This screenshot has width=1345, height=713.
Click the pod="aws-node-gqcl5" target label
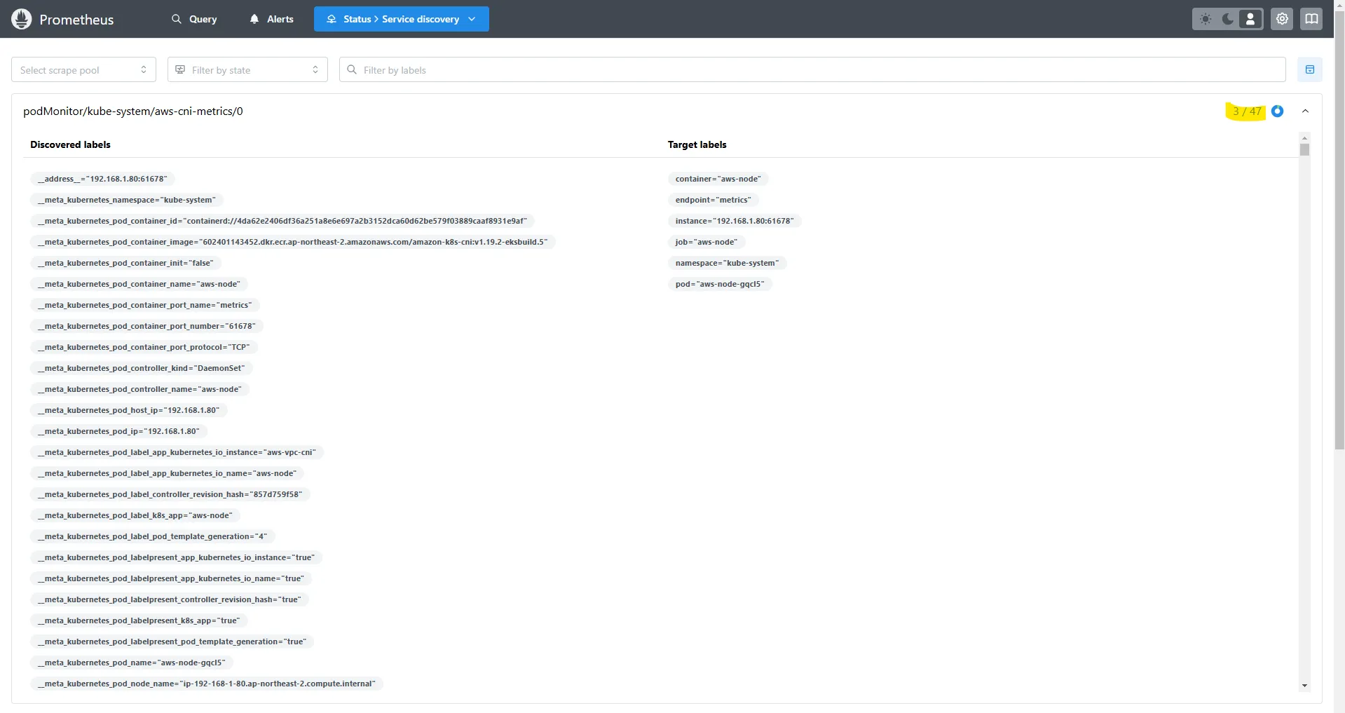[720, 284]
